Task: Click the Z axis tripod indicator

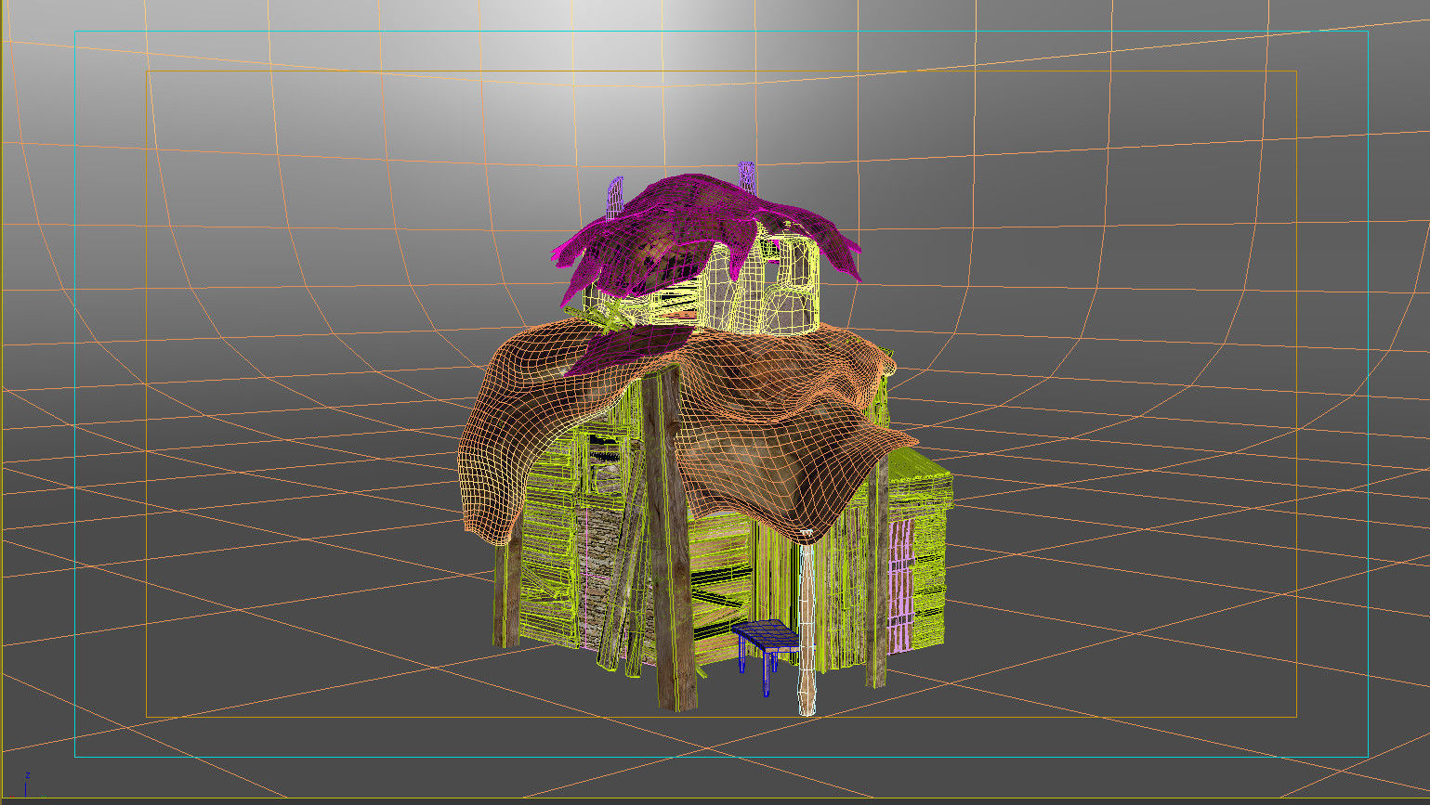Action: pos(27,785)
